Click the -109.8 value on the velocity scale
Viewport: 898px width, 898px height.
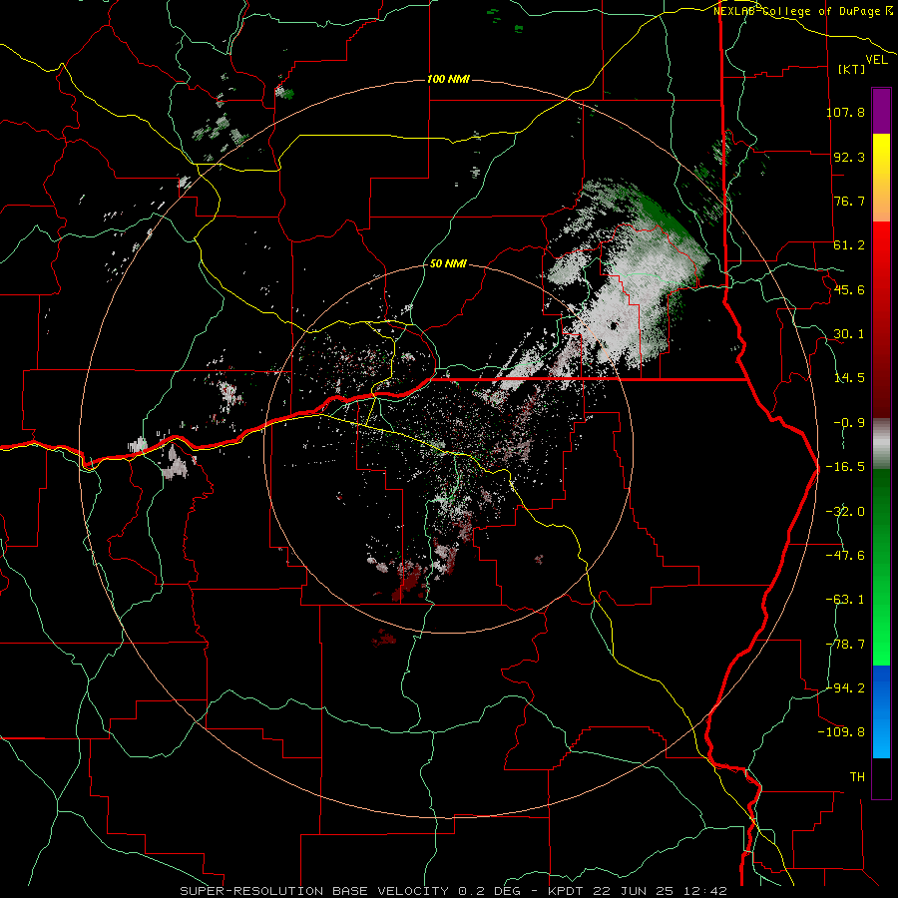[x=841, y=732]
